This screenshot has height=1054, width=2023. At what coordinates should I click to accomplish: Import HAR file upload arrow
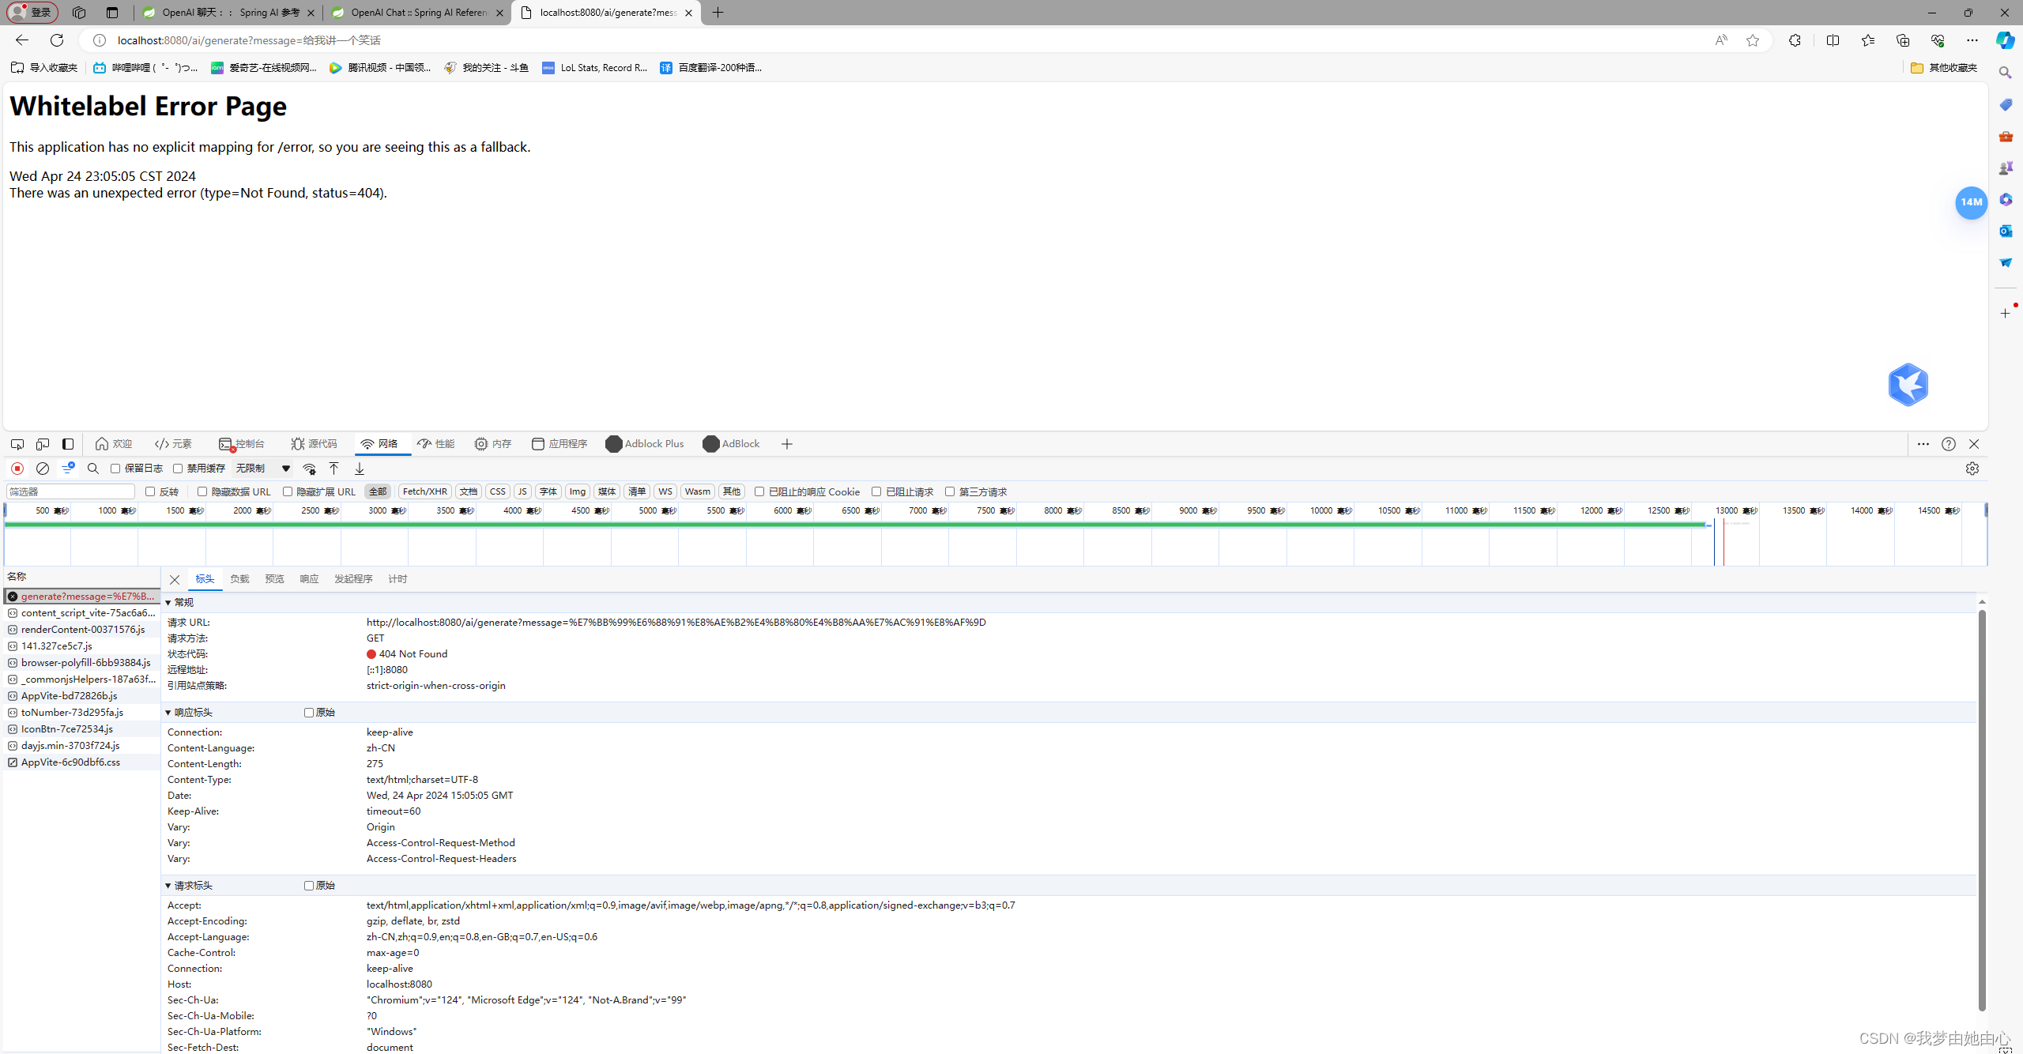click(334, 469)
